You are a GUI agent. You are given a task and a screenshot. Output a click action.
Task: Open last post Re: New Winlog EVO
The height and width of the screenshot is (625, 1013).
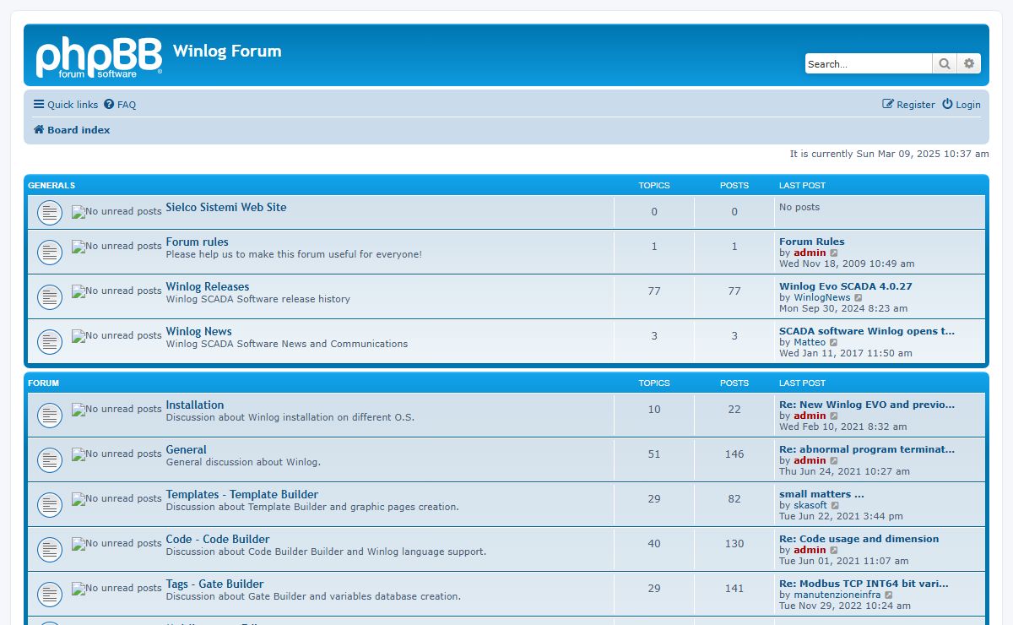867,405
